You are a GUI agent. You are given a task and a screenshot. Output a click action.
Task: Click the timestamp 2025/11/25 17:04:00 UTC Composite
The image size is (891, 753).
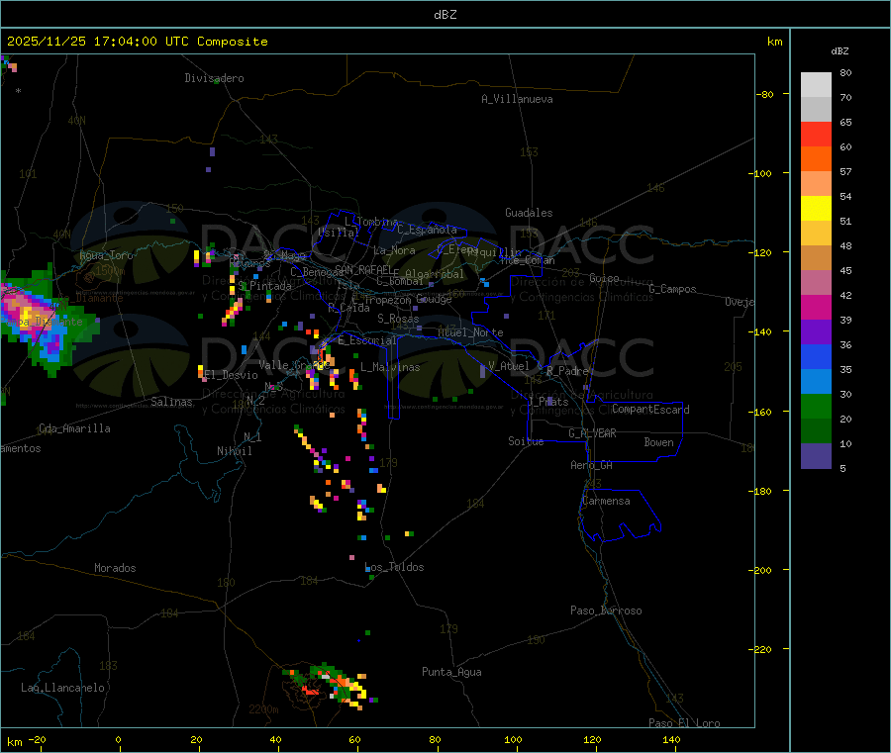[x=137, y=42]
